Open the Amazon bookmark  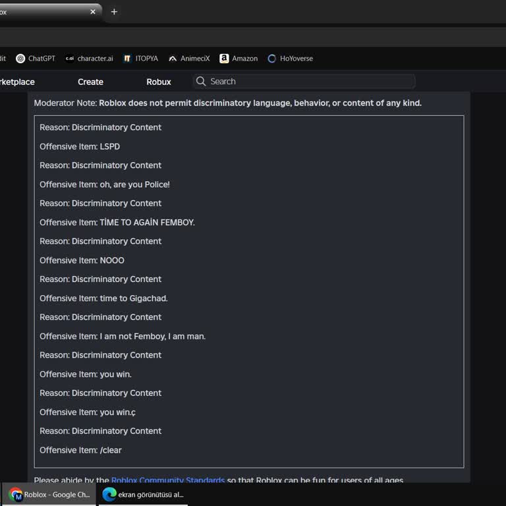(239, 59)
